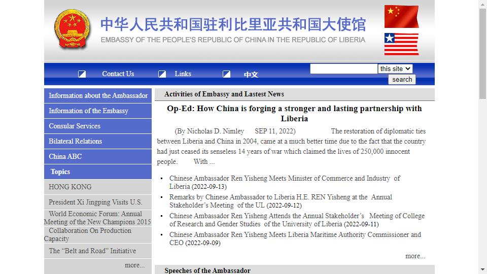The image size is (487, 274).
Task: Click the scrollbar up arrow
Action: click(x=482, y=4)
